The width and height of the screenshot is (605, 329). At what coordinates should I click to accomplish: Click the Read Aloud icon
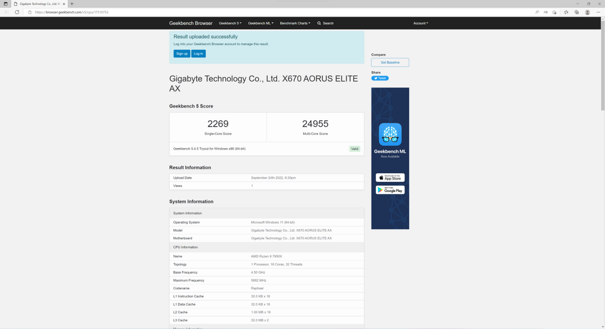coord(537,12)
